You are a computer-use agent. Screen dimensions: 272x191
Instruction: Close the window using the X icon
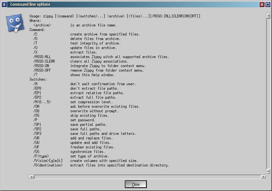coord(262,5)
